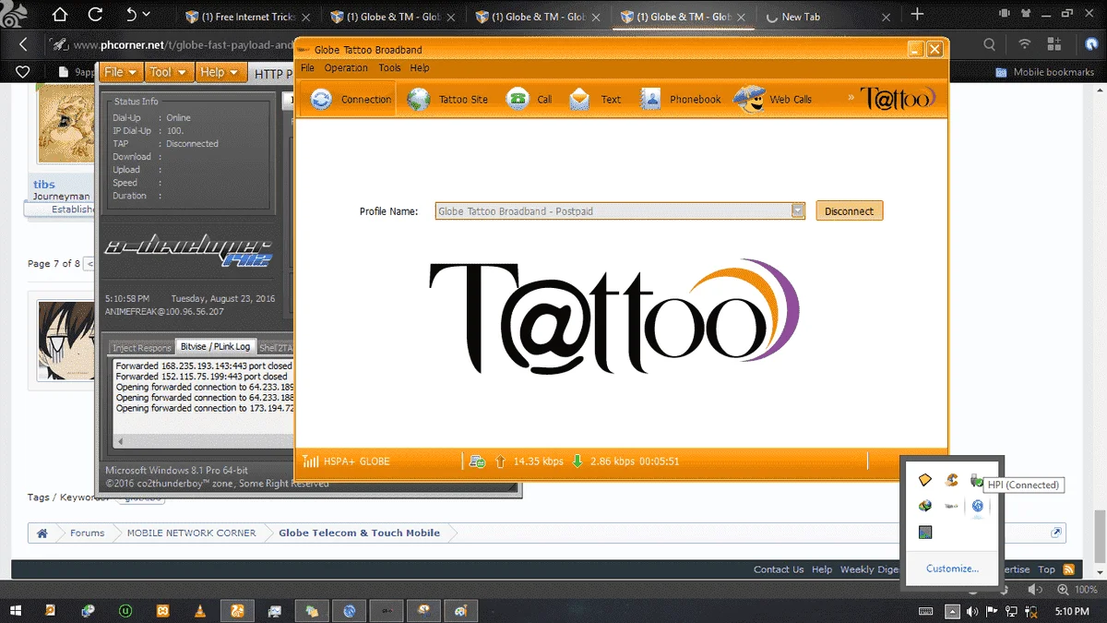Image resolution: width=1107 pixels, height=623 pixels.
Task: Open the Tattoo Site globe icon
Action: (x=419, y=99)
